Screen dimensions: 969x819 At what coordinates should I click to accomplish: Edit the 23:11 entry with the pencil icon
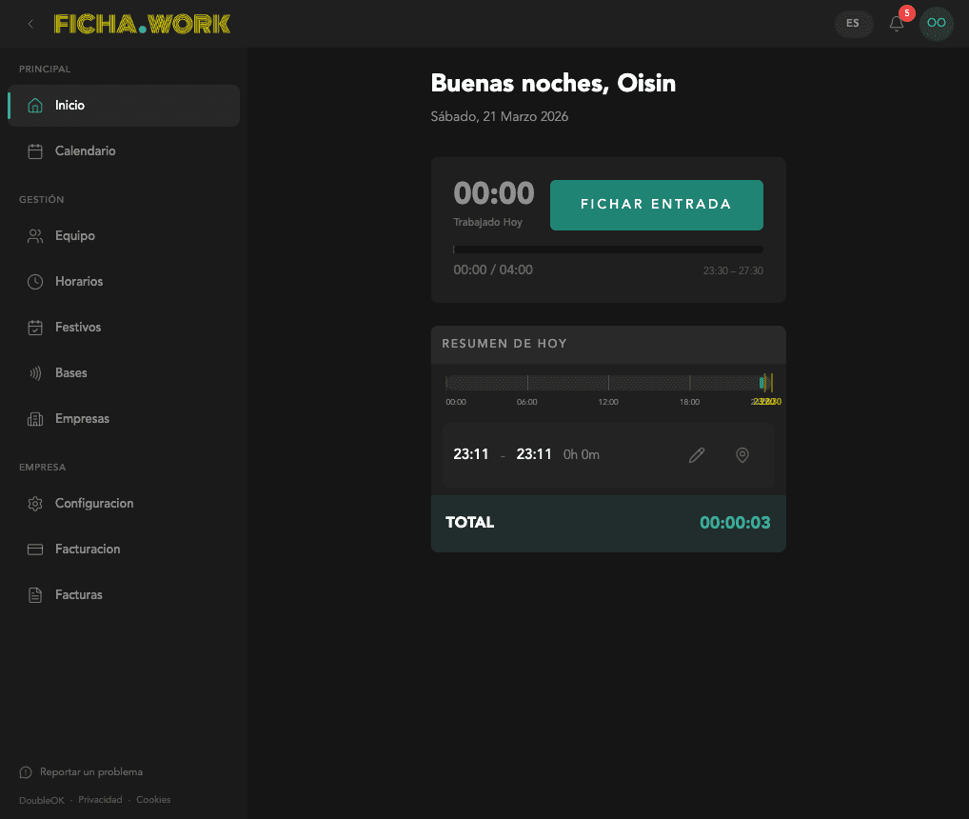696,454
